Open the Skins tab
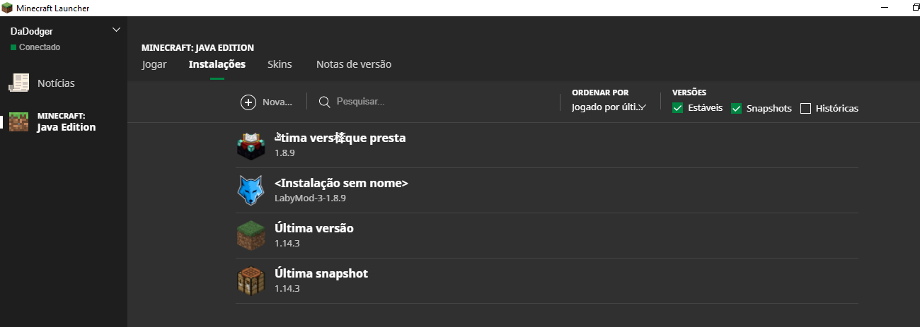This screenshot has width=920, height=327. pyautogui.click(x=280, y=64)
